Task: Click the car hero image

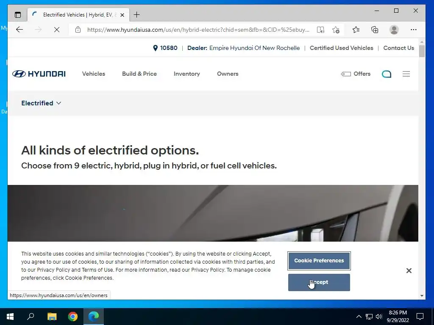Action: [x=213, y=213]
